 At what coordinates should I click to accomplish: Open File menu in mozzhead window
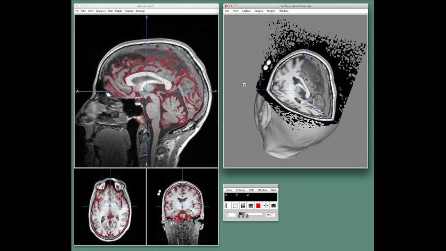pyautogui.click(x=77, y=11)
